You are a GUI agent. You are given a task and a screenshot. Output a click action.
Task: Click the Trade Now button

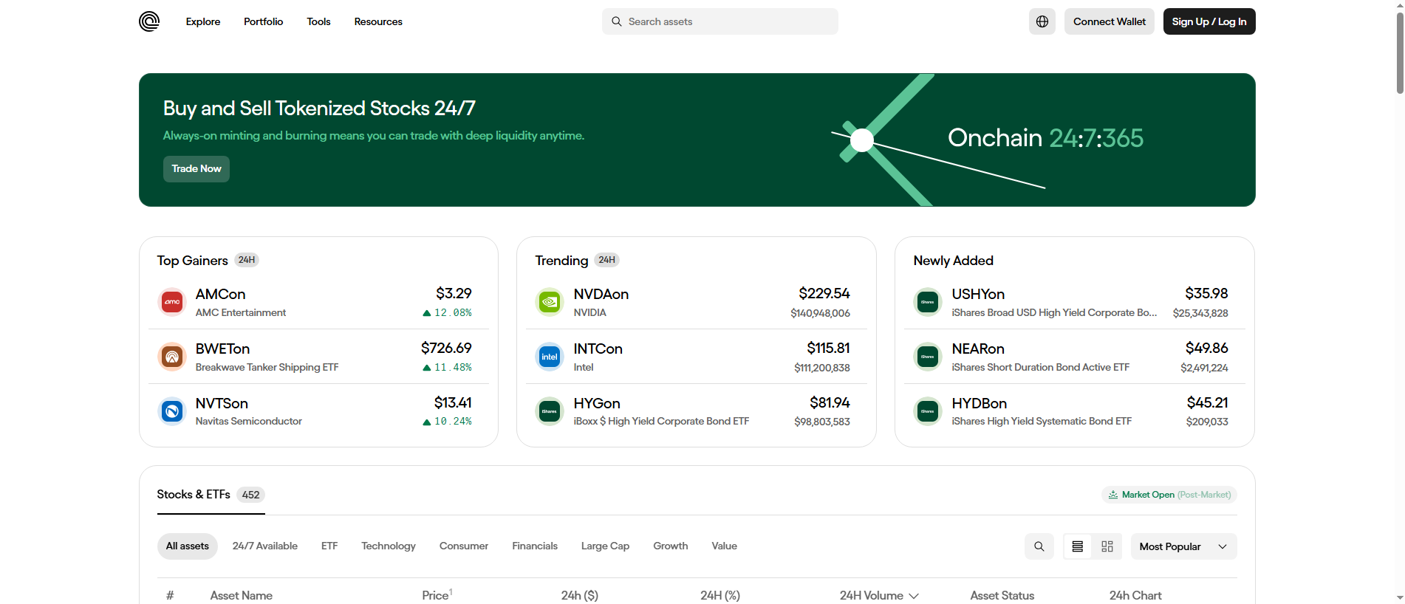196,169
